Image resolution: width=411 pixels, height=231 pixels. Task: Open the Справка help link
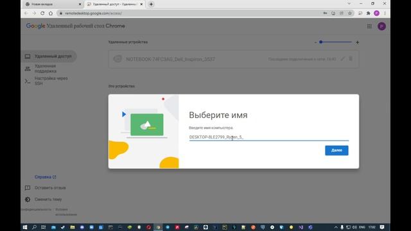(x=46, y=177)
